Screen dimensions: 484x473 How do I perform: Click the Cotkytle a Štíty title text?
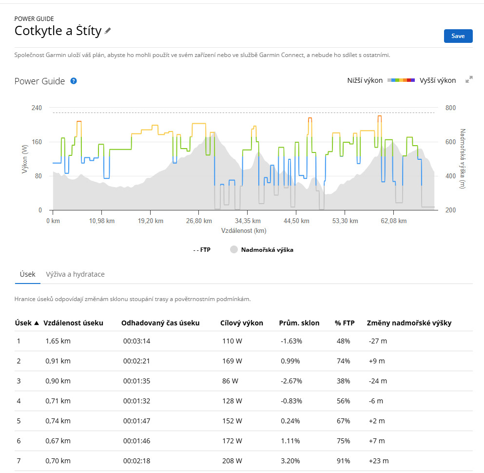[58, 31]
